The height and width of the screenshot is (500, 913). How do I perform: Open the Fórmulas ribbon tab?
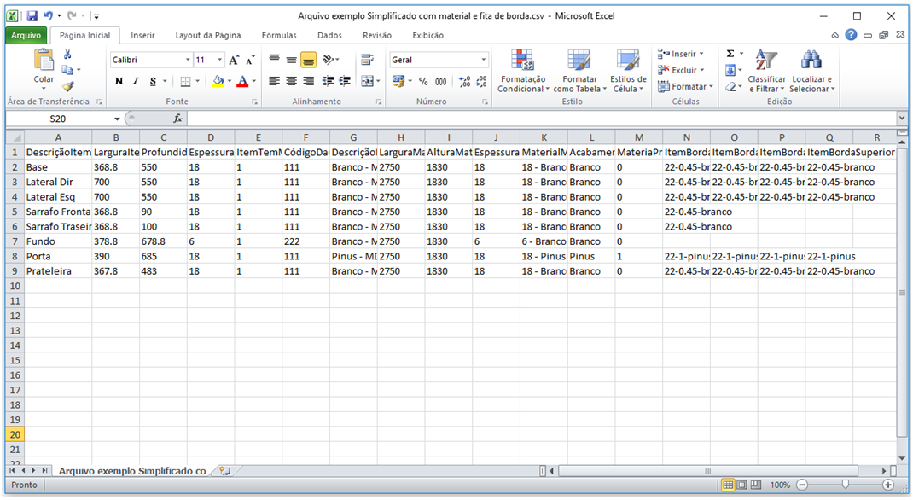coord(279,36)
